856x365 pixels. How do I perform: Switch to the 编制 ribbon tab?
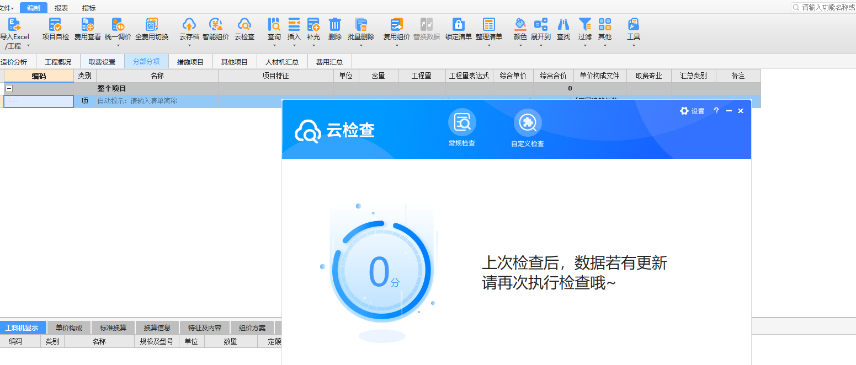tap(34, 8)
